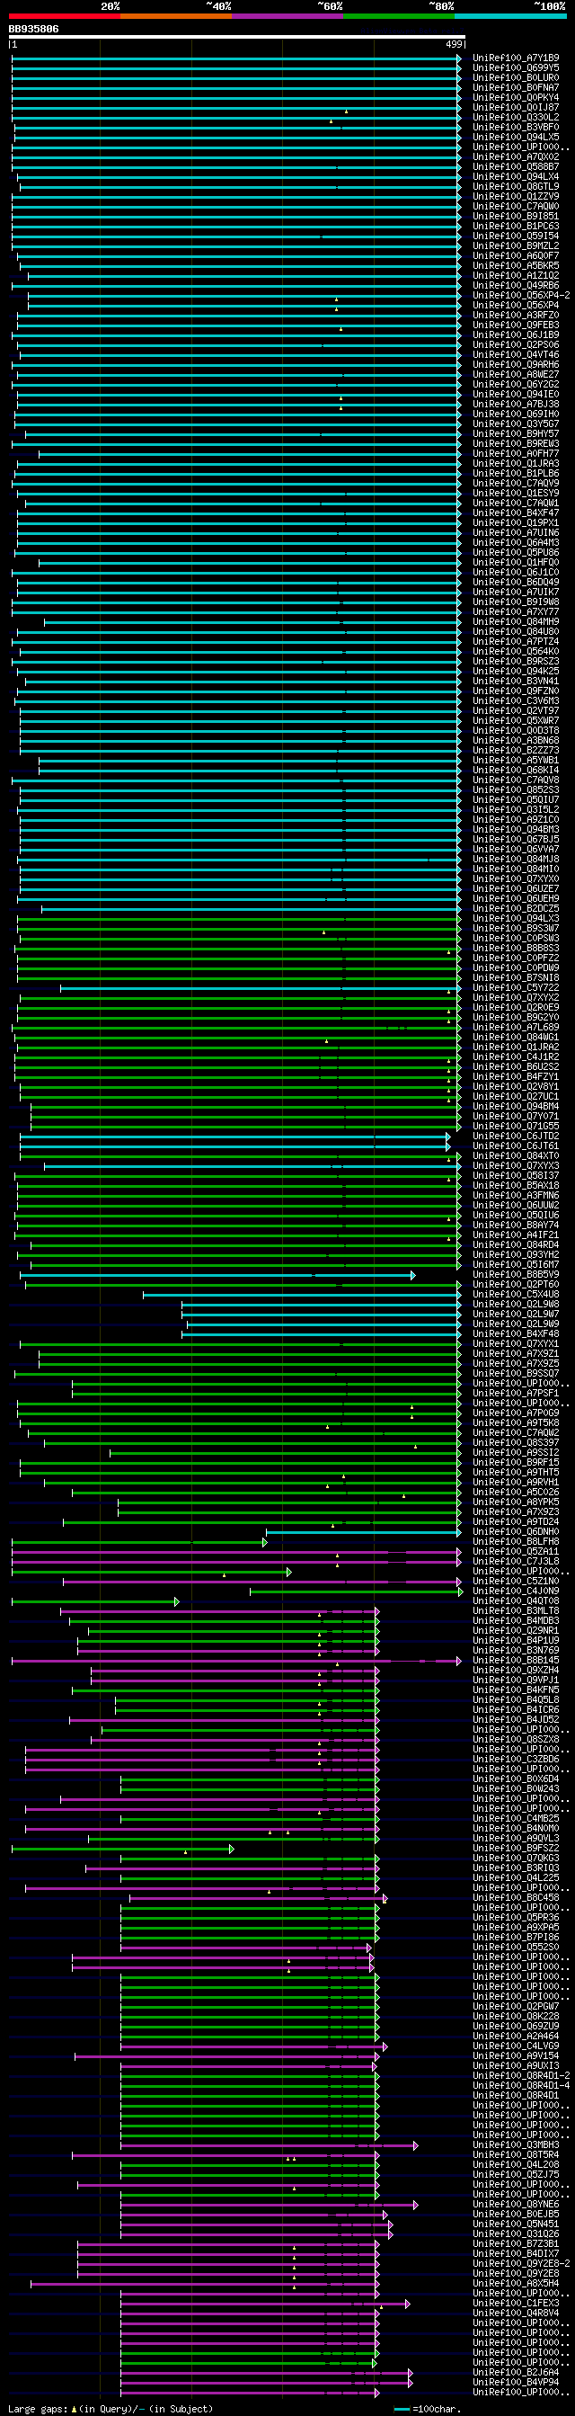
Task: Select the UniRef100_Q31Q26 label
Action: pyautogui.click(x=516, y=2233)
